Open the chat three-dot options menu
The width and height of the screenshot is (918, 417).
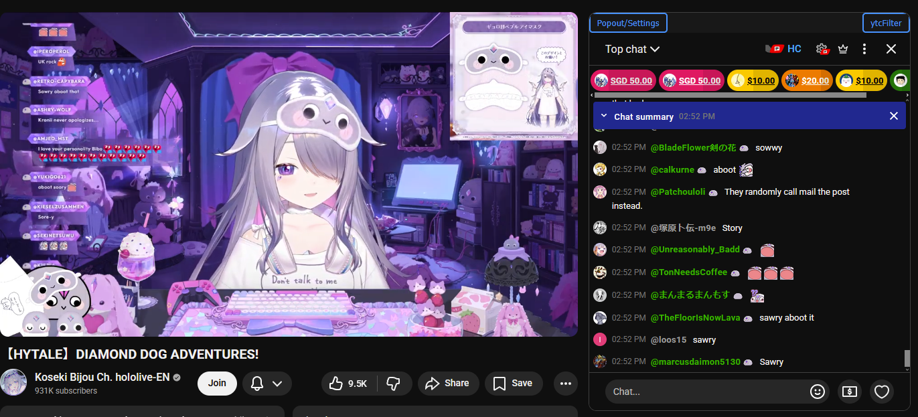864,49
